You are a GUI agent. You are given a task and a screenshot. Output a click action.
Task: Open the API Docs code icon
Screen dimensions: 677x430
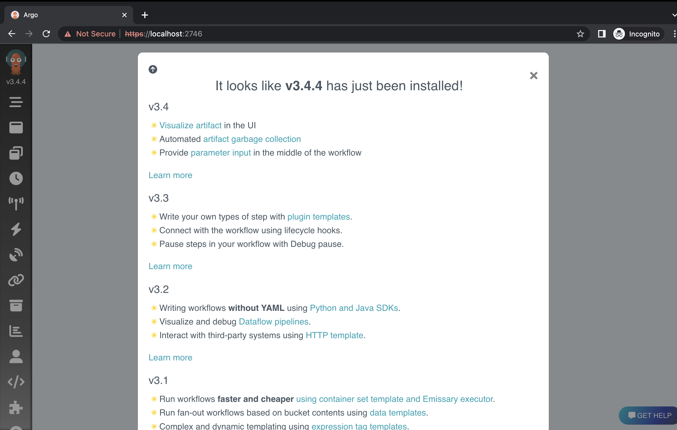pyautogui.click(x=16, y=382)
